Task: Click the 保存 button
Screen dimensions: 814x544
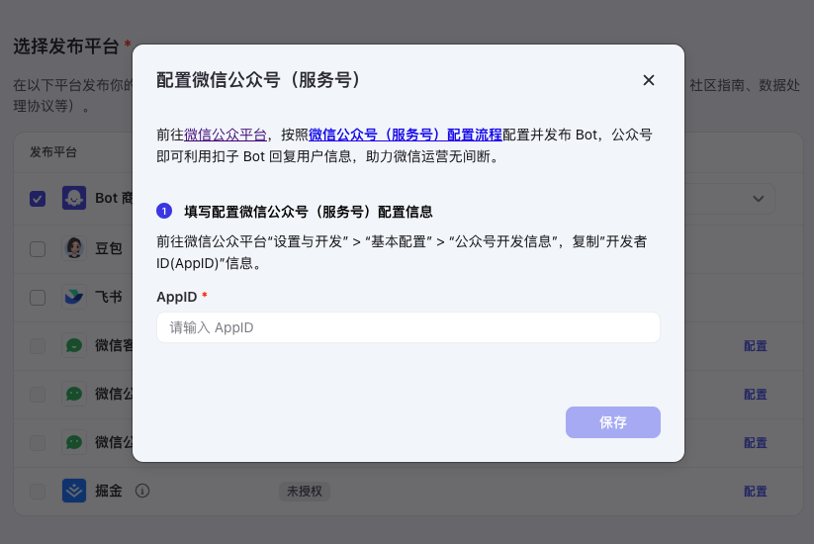Action: [613, 422]
